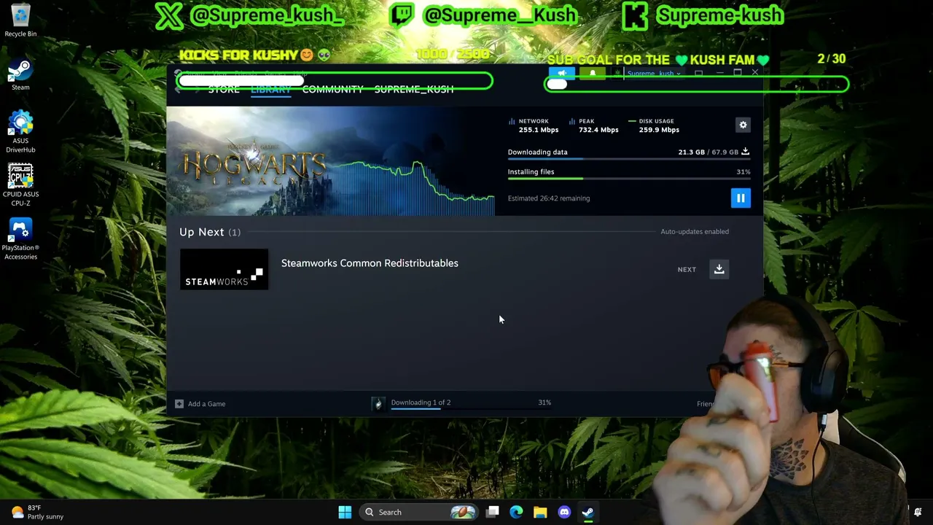
Task: Click the game icon next to Downloading 1 of 2
Action: 378,403
